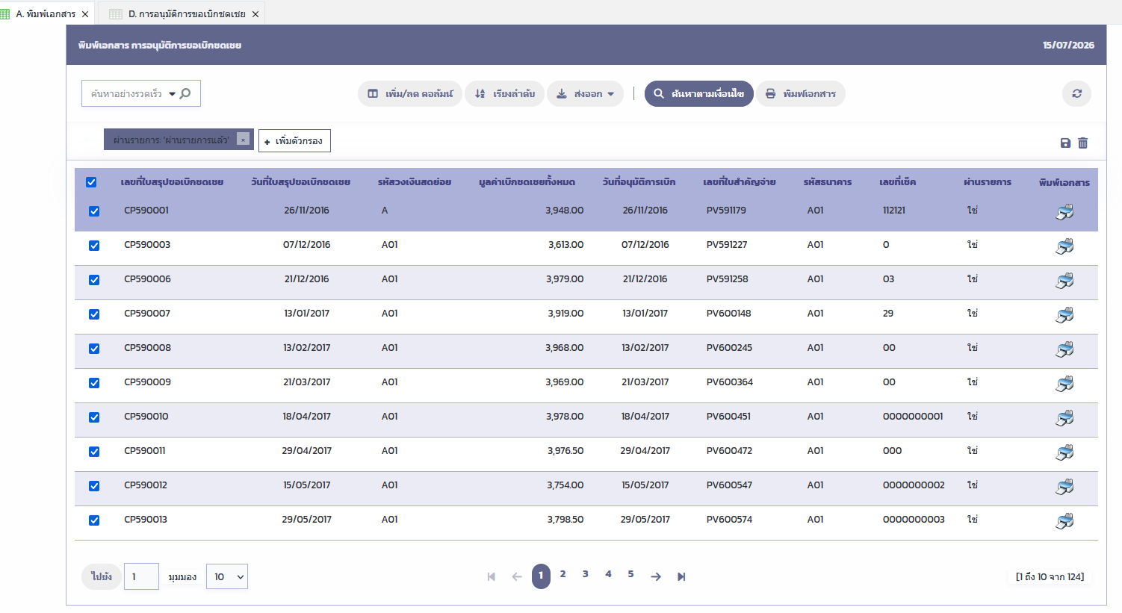Screen dimensions: 1122x613
Task: Click the เพิ่มตัวกรอง add filter button
Action: 294,140
